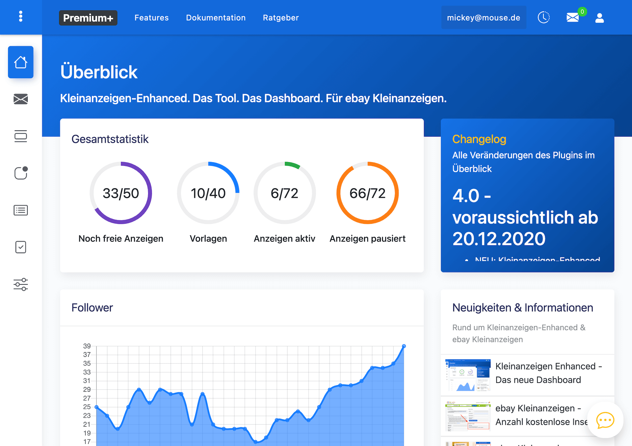Open the chat bubble in bottom right corner
The image size is (632, 446).
click(x=606, y=420)
